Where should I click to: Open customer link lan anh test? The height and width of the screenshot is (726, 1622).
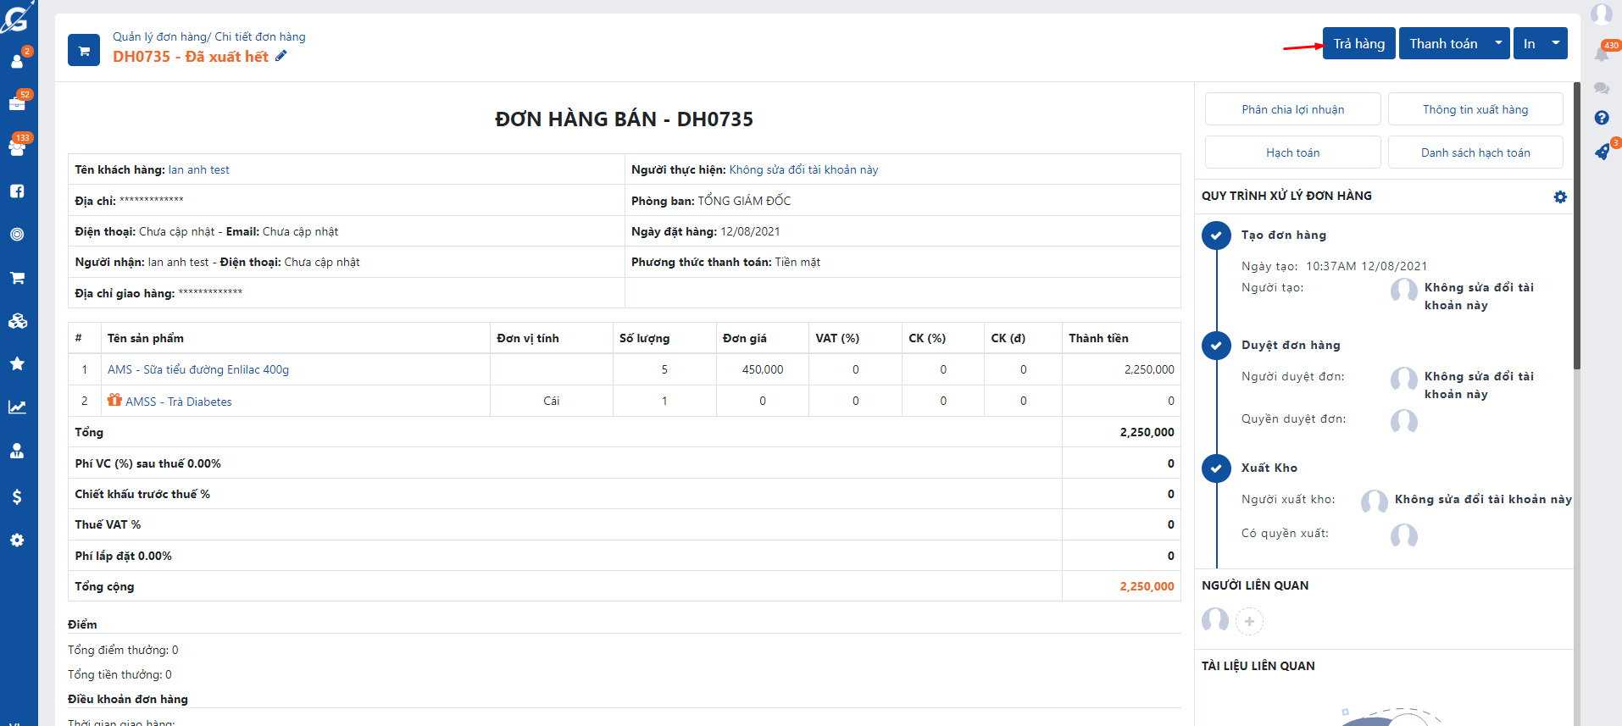pyautogui.click(x=198, y=169)
